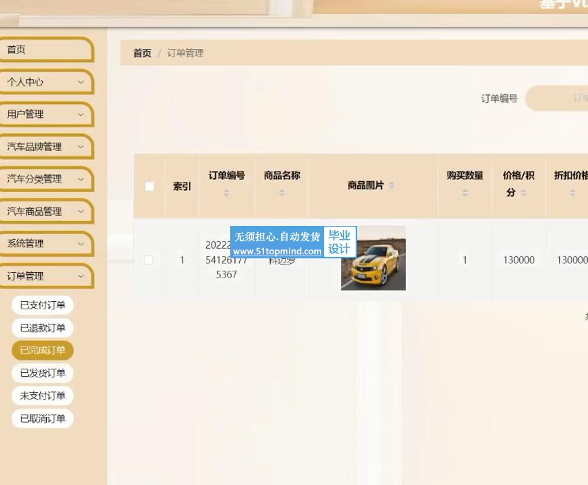Click the 首页 breadcrumb link
Viewport: 588px width, 485px height.
142,53
